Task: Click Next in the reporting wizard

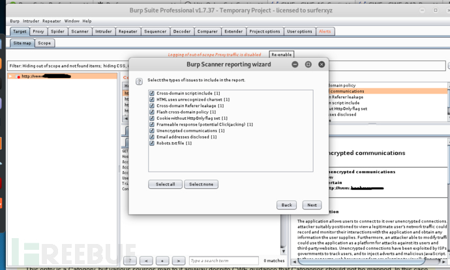Action: coord(312,205)
